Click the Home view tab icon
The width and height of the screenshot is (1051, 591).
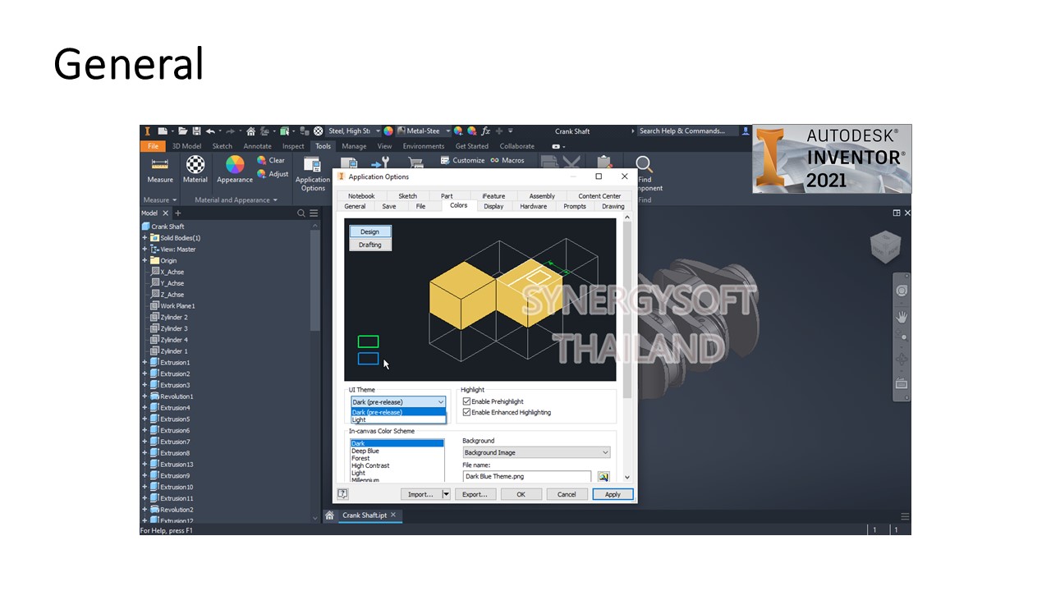click(329, 515)
